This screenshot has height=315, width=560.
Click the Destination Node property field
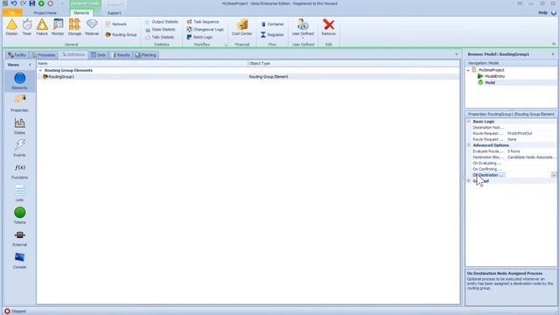[531, 127]
